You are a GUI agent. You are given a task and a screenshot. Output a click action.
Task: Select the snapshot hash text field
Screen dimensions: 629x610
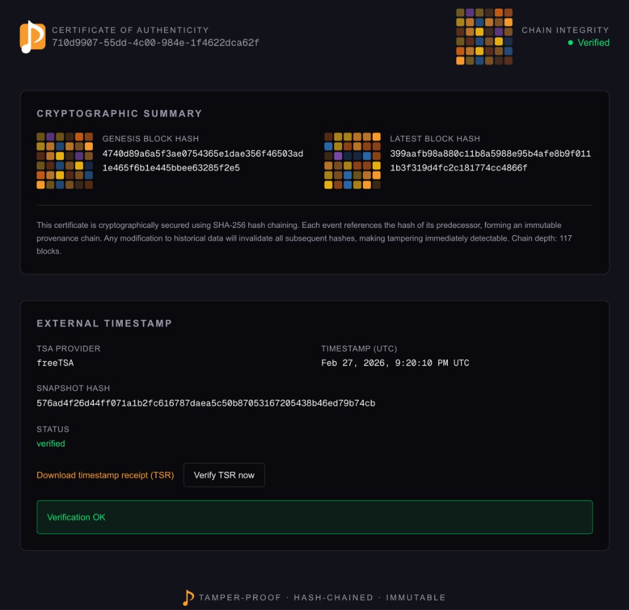pyautogui.click(x=206, y=403)
